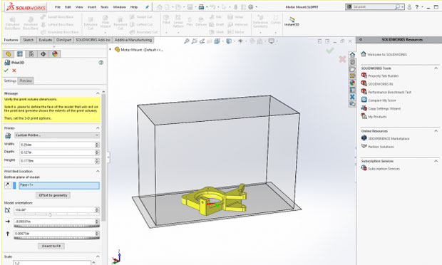Open Welcome to SOLIDWORKS link
The width and height of the screenshot is (442, 265).
point(387,54)
